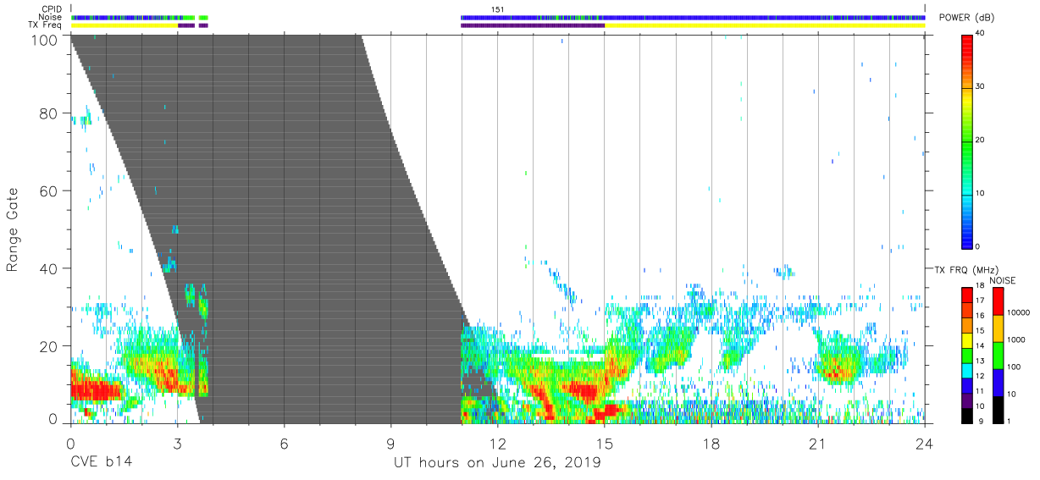Click the purple TX Freq strip between hours 11 and 15
1040x480 pixels.
[533, 25]
